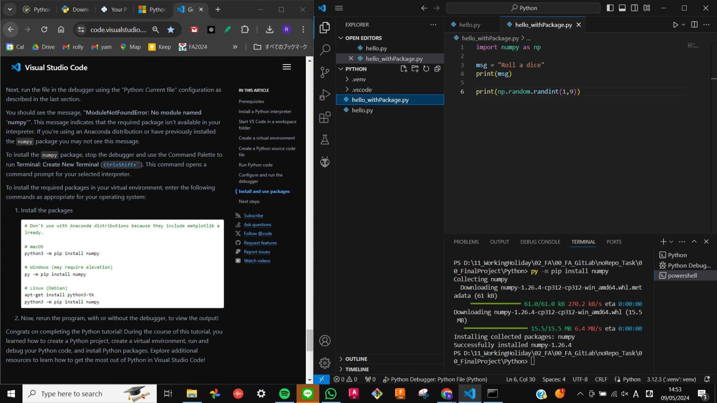
Task: Open the Extensions view
Action: click(x=325, y=117)
